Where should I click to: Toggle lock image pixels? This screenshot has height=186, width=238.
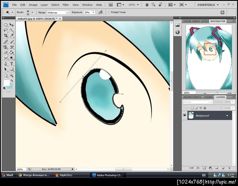tap(197, 108)
